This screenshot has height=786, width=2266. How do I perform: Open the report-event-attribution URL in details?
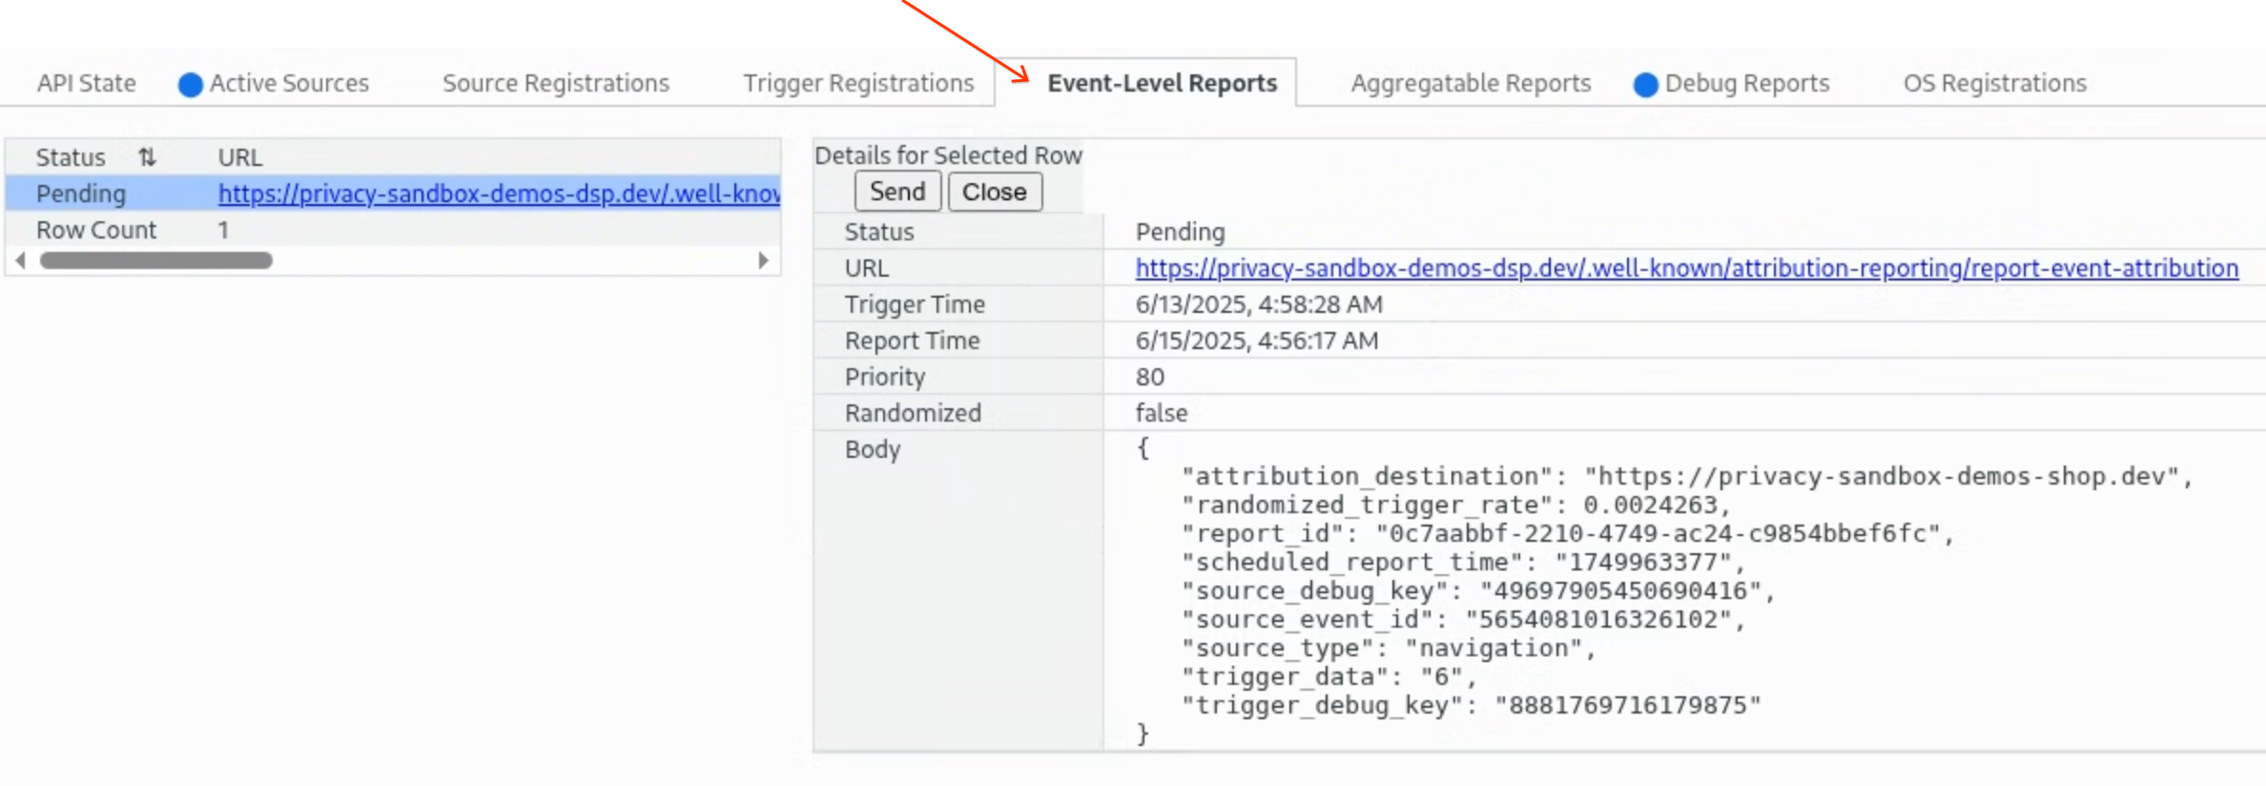(1686, 268)
